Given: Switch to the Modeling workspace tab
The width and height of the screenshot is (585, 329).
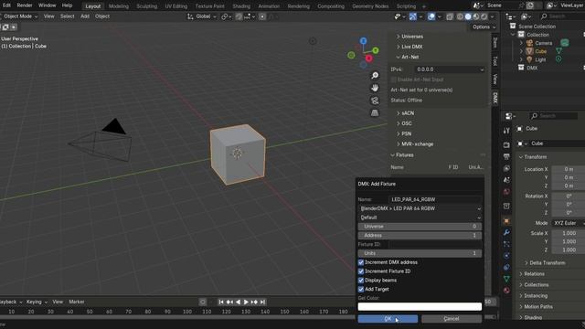Looking at the screenshot, I should click(119, 6).
